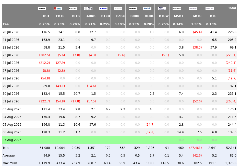Click the Grayscale logo above BTC column
Screen dimensions: 241x166
[210, 8]
